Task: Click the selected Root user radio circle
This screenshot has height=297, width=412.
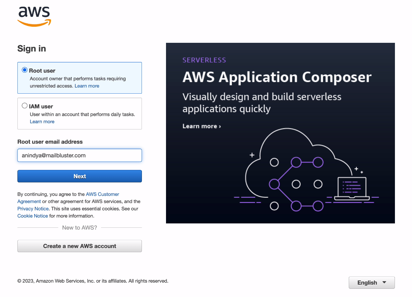Action: (24, 70)
